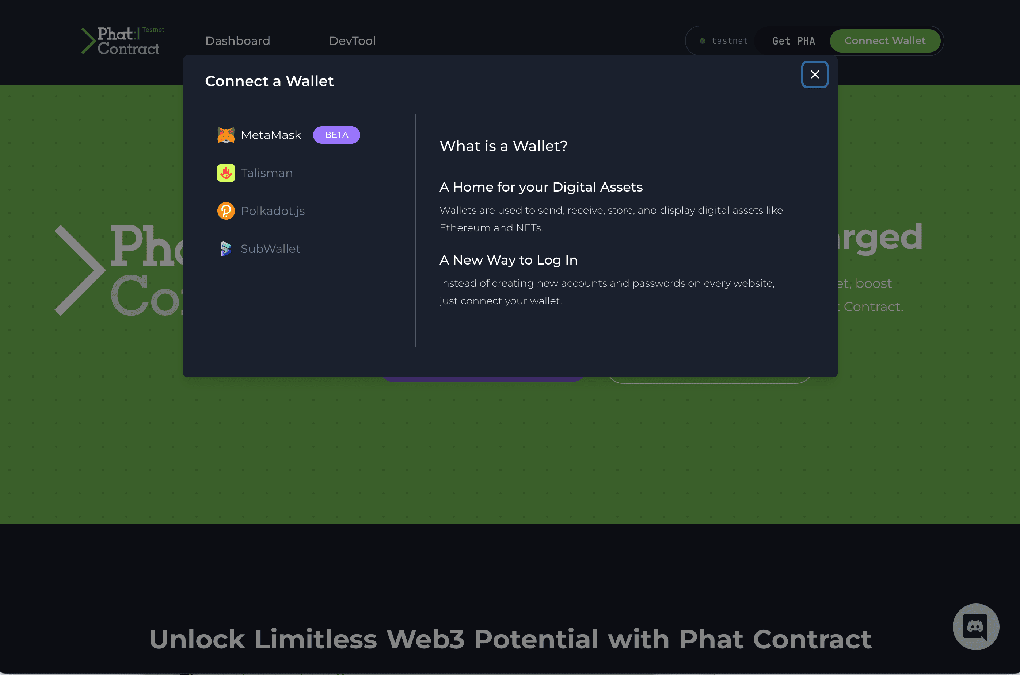Click the Phat Contract Testnet logo
This screenshot has height=675, width=1020.
point(123,41)
